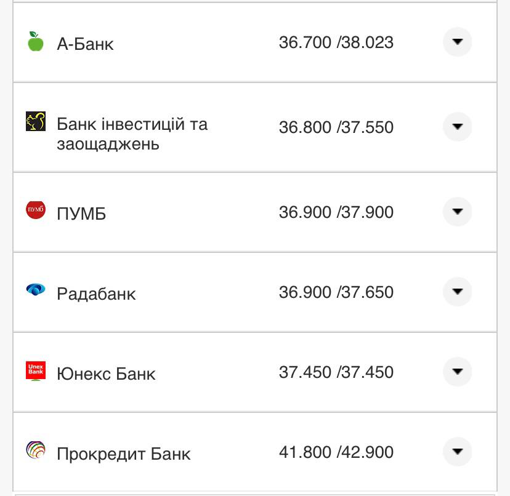Expand details for Банк інвестицій та заощаджень
This screenshot has height=496, width=510.
pyautogui.click(x=457, y=127)
